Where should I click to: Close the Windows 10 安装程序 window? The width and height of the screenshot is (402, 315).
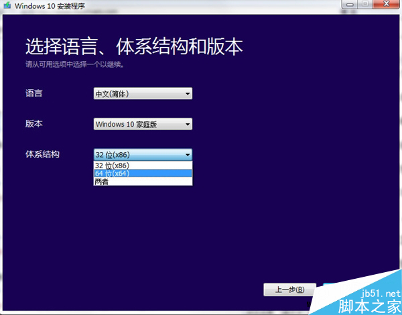(x=387, y=5)
